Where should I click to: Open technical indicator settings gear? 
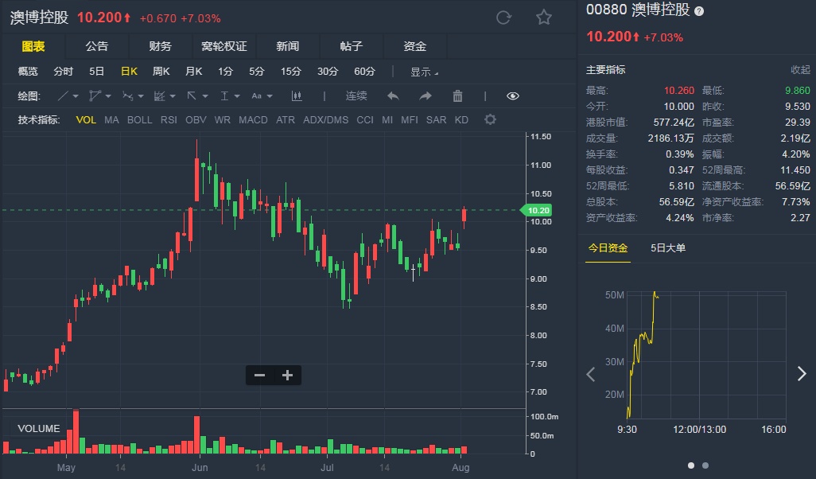click(490, 120)
